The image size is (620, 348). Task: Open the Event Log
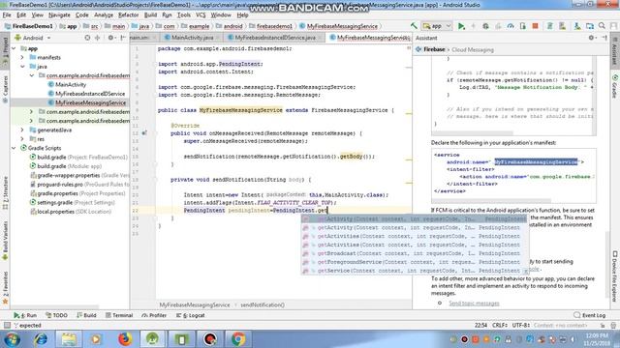(590, 315)
